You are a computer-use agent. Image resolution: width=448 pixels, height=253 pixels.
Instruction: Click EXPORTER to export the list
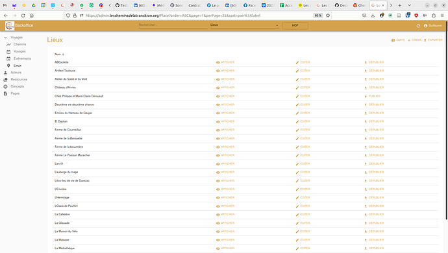click(433, 40)
